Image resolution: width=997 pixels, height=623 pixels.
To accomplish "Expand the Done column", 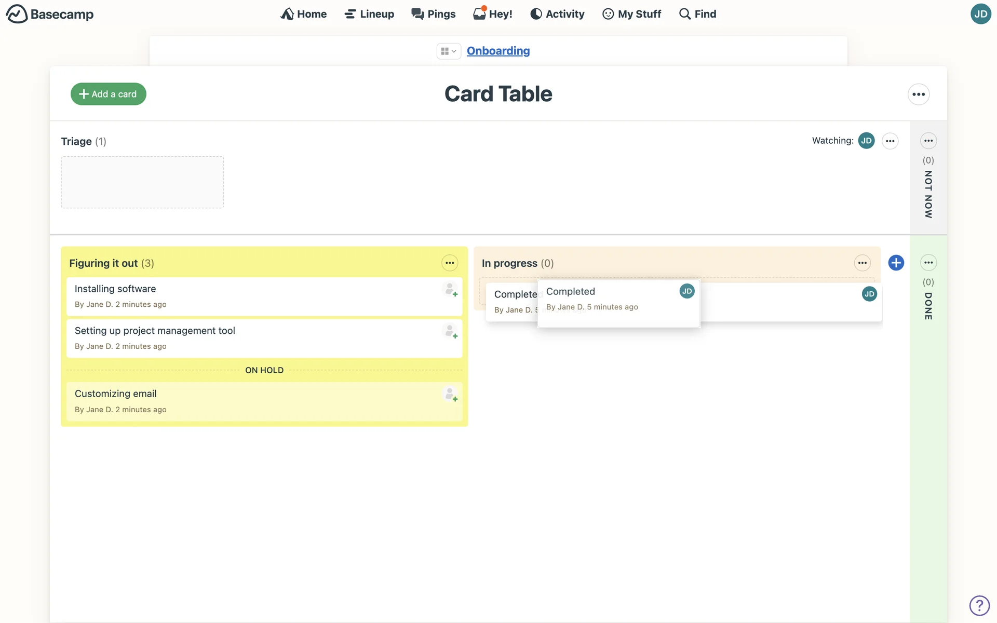I will point(928,306).
